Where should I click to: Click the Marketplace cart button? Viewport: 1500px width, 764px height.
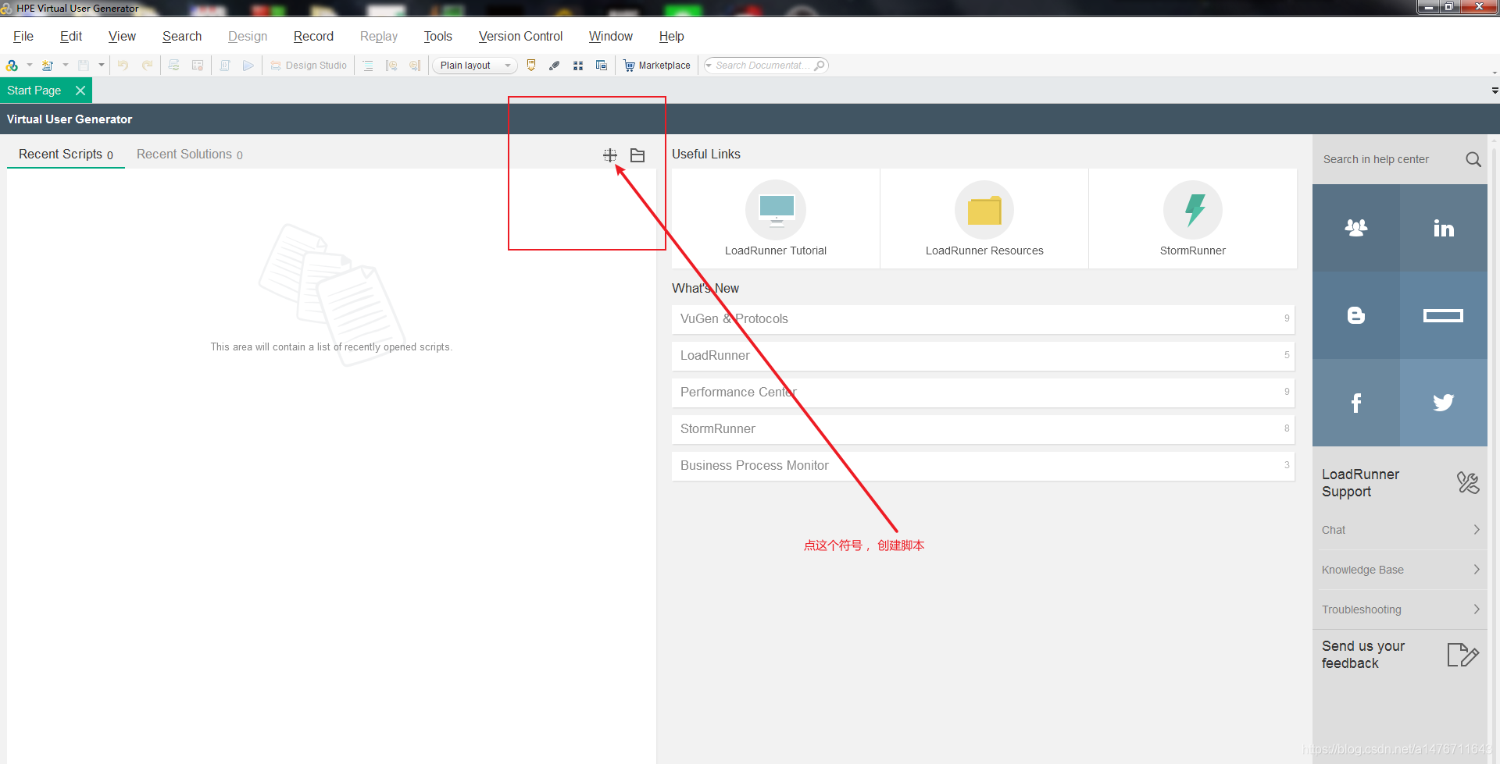[657, 66]
